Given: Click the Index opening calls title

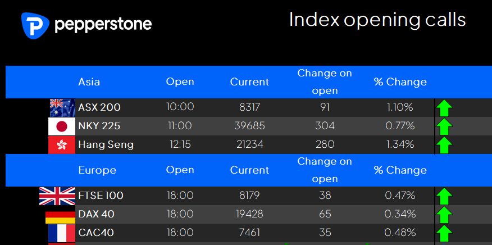Looking at the screenshot, I should tap(377, 20).
